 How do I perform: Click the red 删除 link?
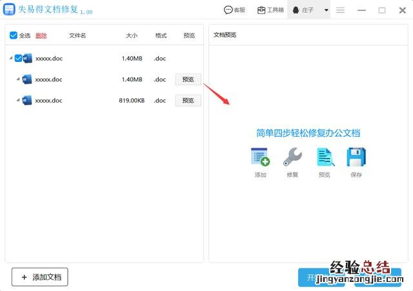[x=41, y=35]
